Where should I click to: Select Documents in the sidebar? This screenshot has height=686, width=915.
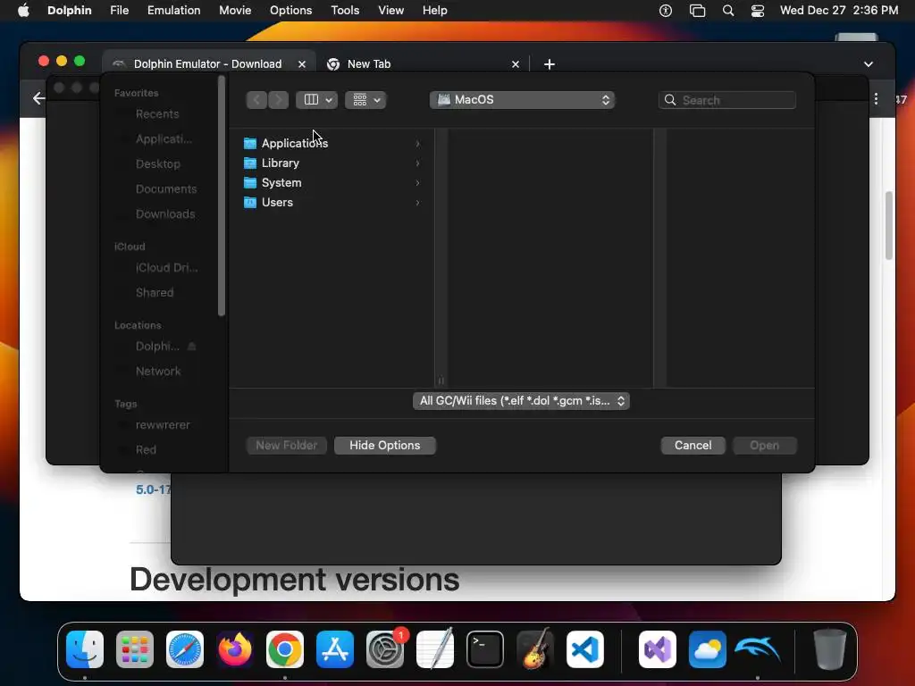[x=165, y=189]
